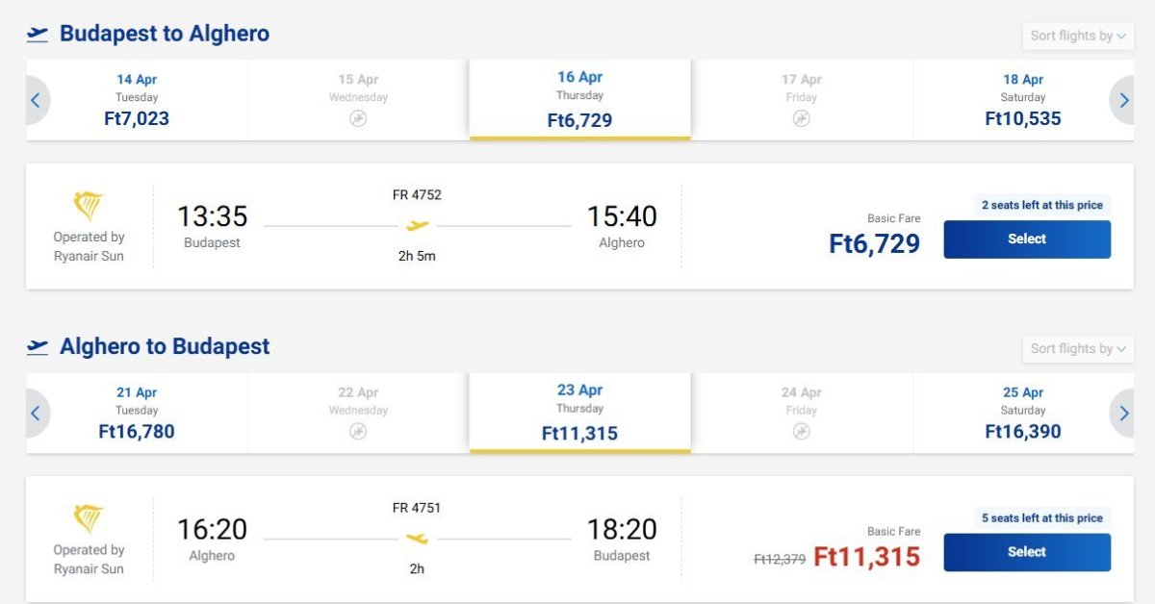Open Sort flights by dropdown for return flights
Screen dimensions: 1155x604
point(1077,349)
